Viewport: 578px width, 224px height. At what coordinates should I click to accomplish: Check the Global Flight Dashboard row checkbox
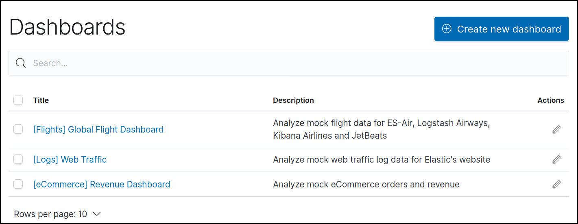tap(18, 129)
